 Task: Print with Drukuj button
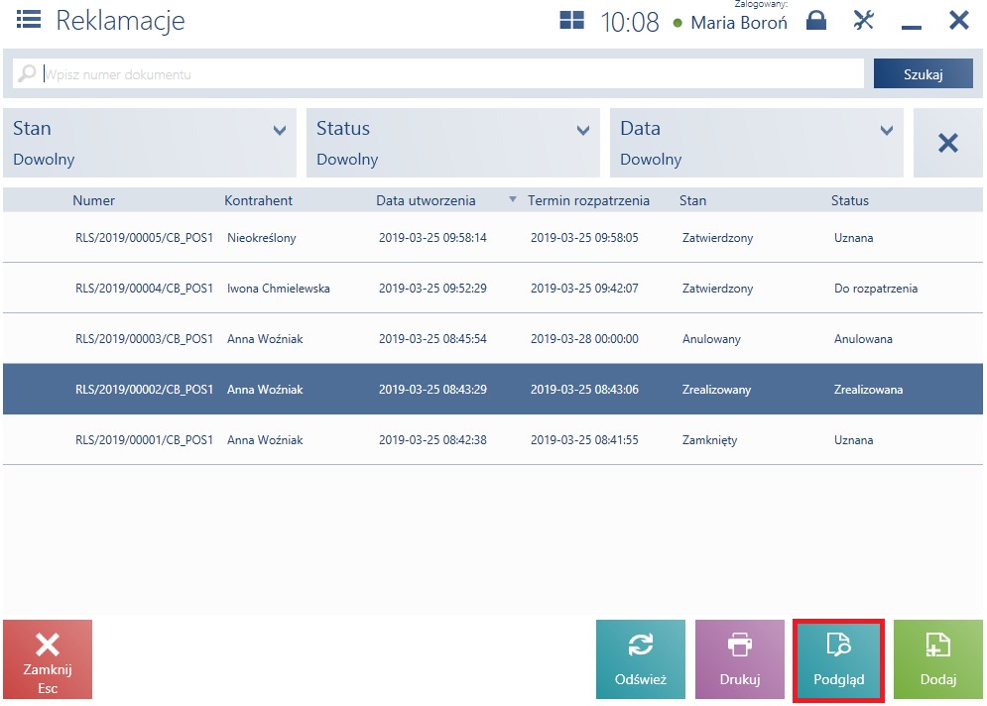tap(740, 659)
